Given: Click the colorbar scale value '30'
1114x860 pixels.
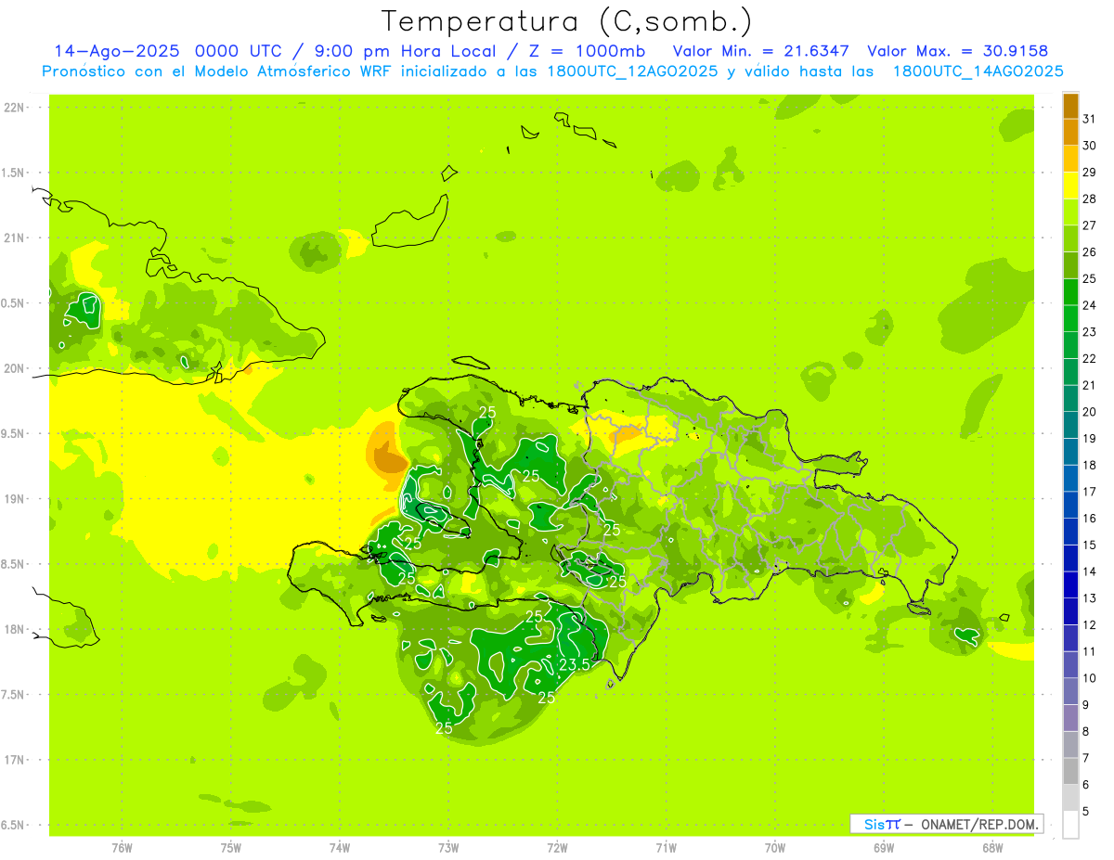Looking at the screenshot, I should coord(1090,146).
